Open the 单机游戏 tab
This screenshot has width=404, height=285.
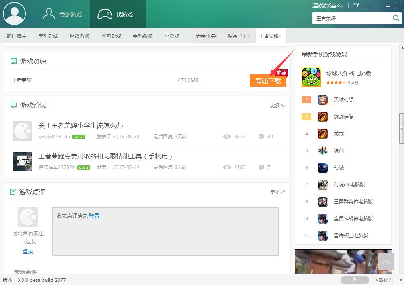[48, 36]
